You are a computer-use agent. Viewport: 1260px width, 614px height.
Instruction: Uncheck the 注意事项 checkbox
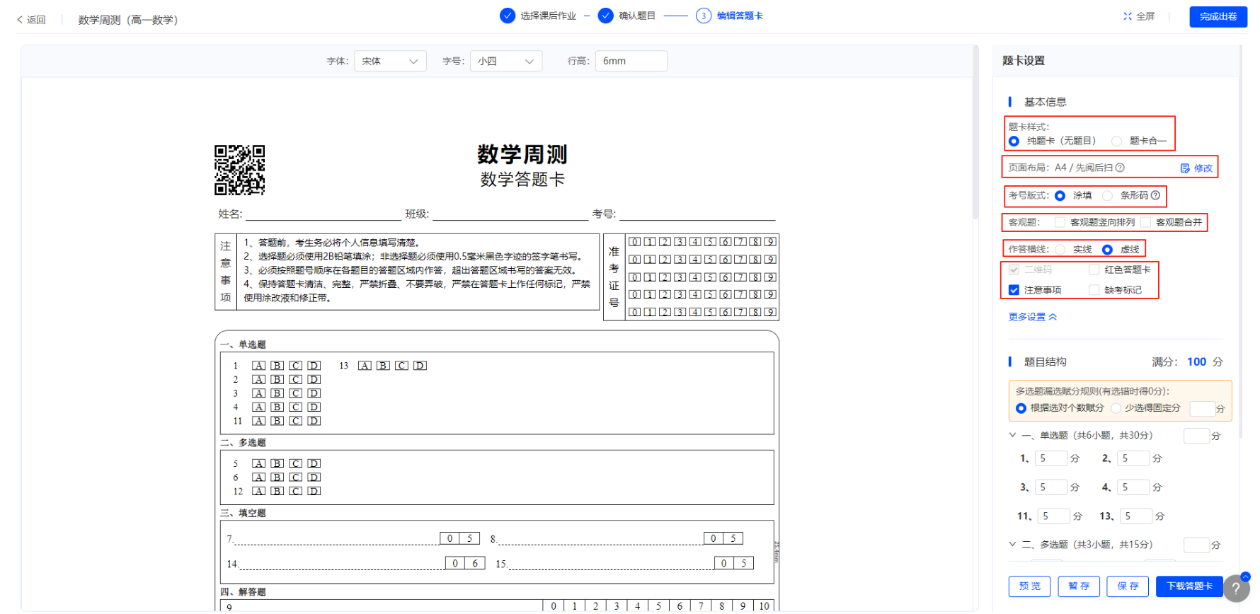click(1014, 290)
